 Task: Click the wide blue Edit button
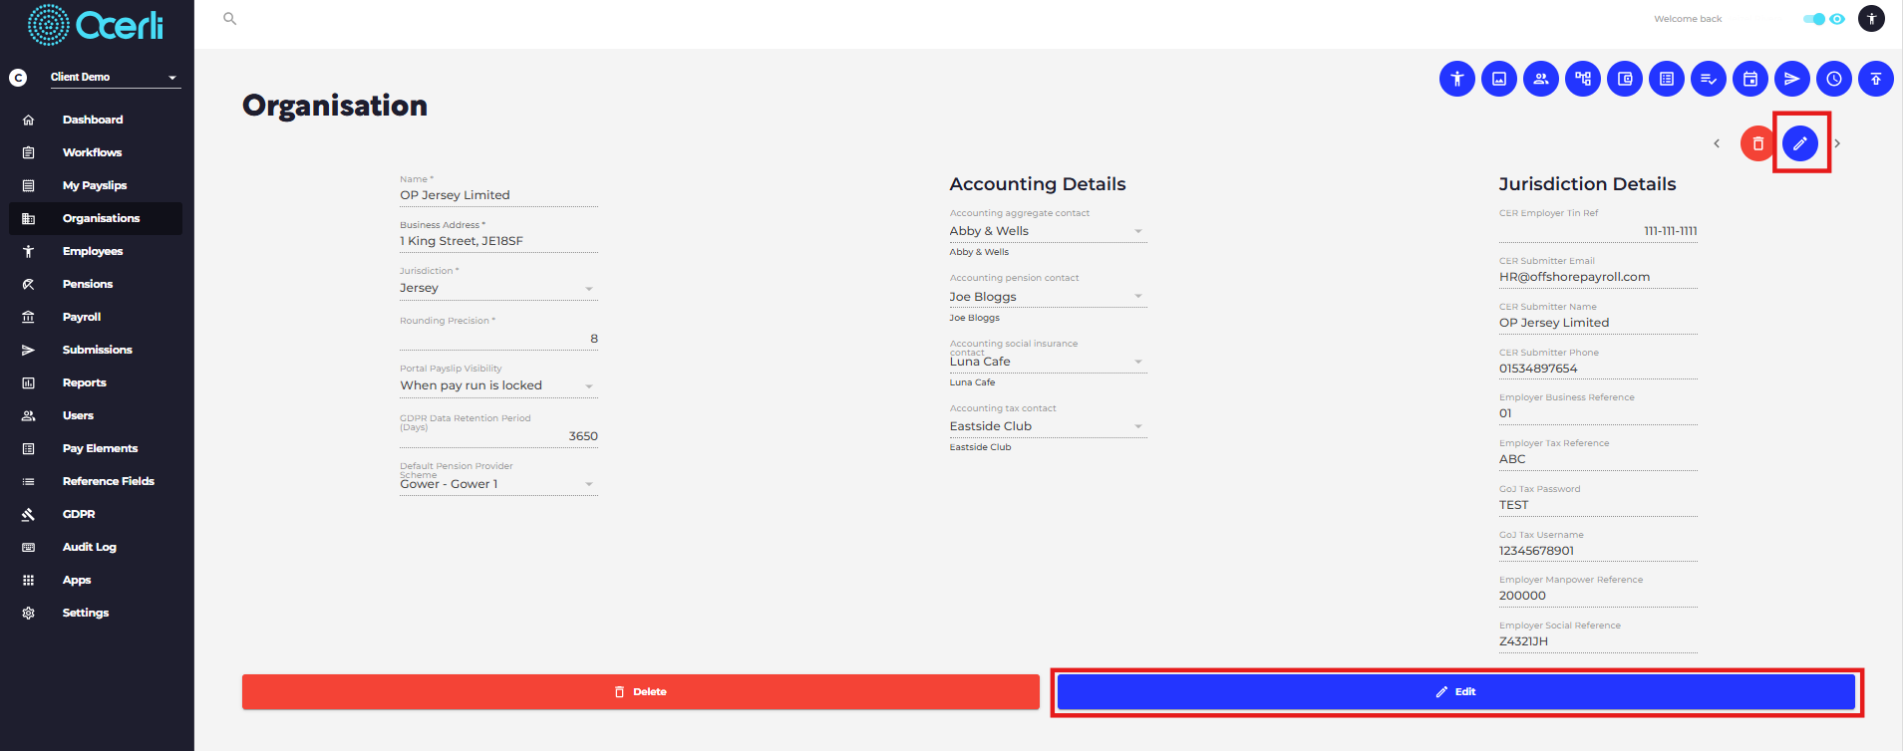tap(1455, 691)
